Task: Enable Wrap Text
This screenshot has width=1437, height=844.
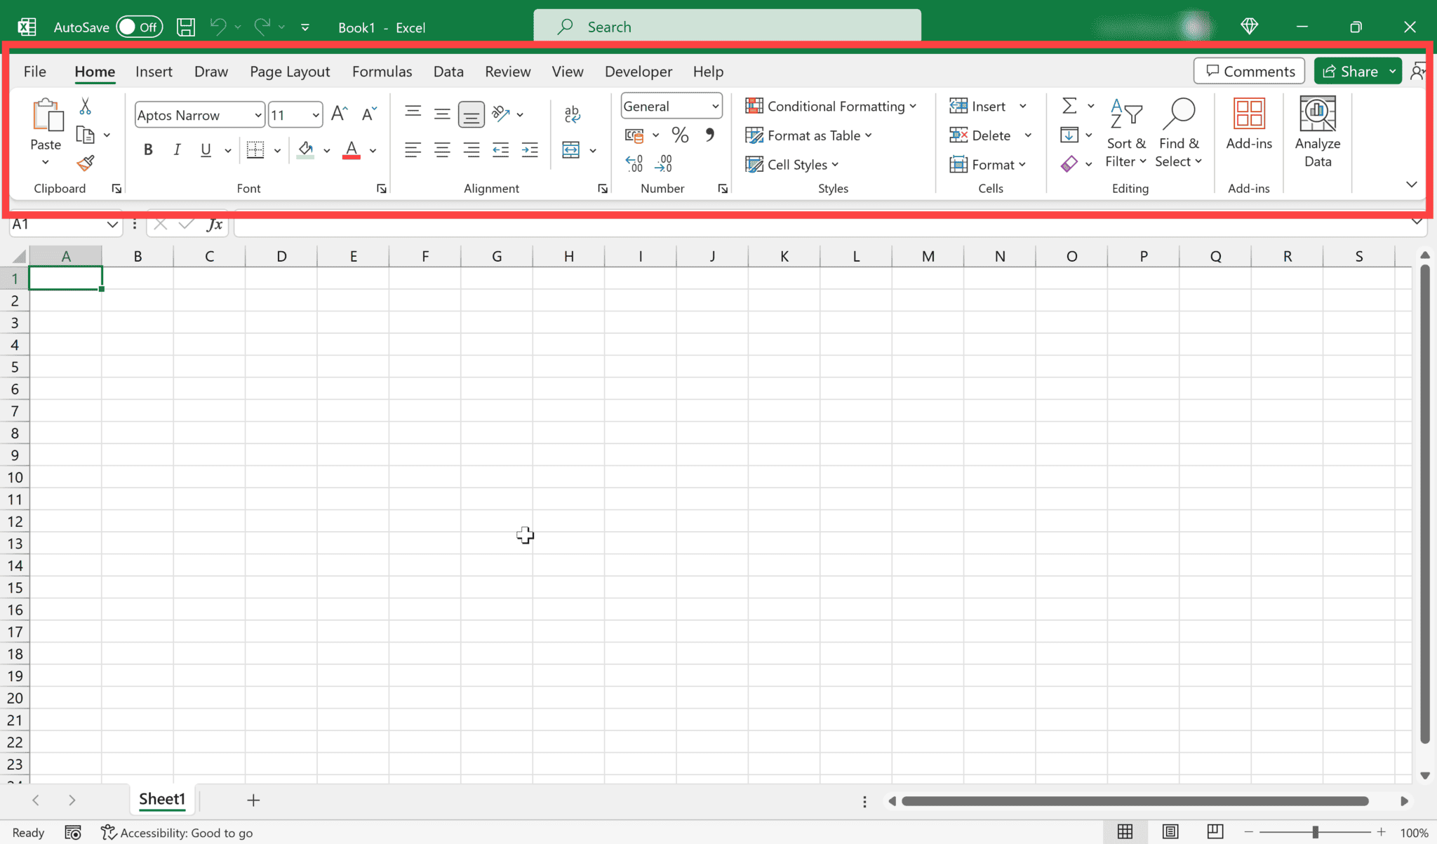Action: tap(572, 113)
